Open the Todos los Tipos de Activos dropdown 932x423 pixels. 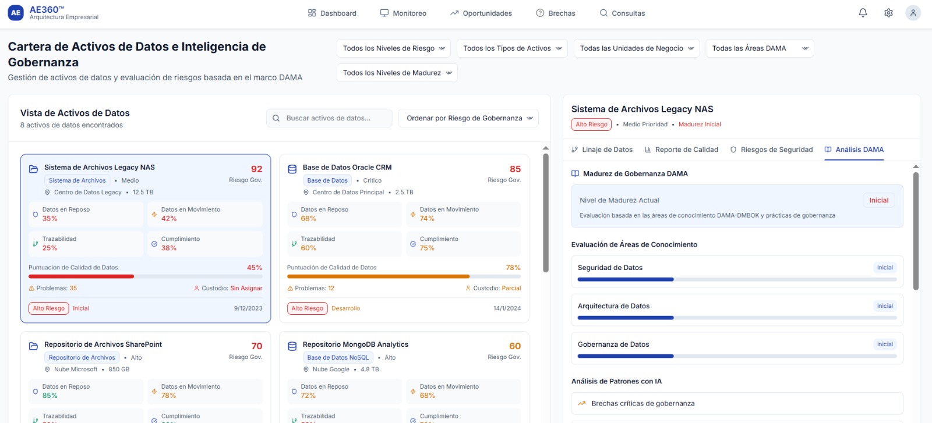(512, 48)
